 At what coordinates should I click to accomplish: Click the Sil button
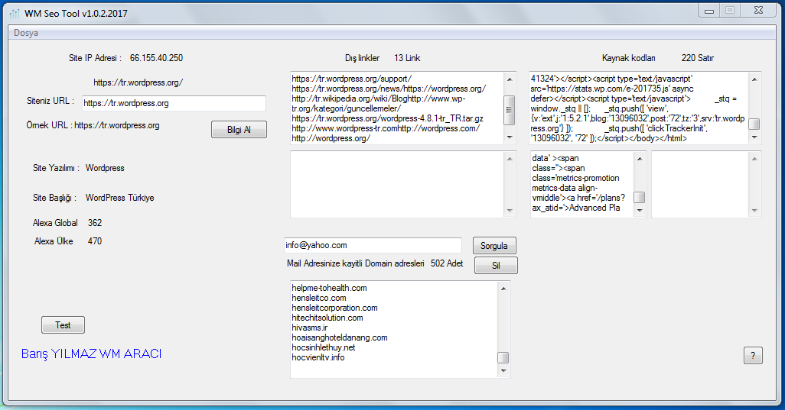pos(496,265)
